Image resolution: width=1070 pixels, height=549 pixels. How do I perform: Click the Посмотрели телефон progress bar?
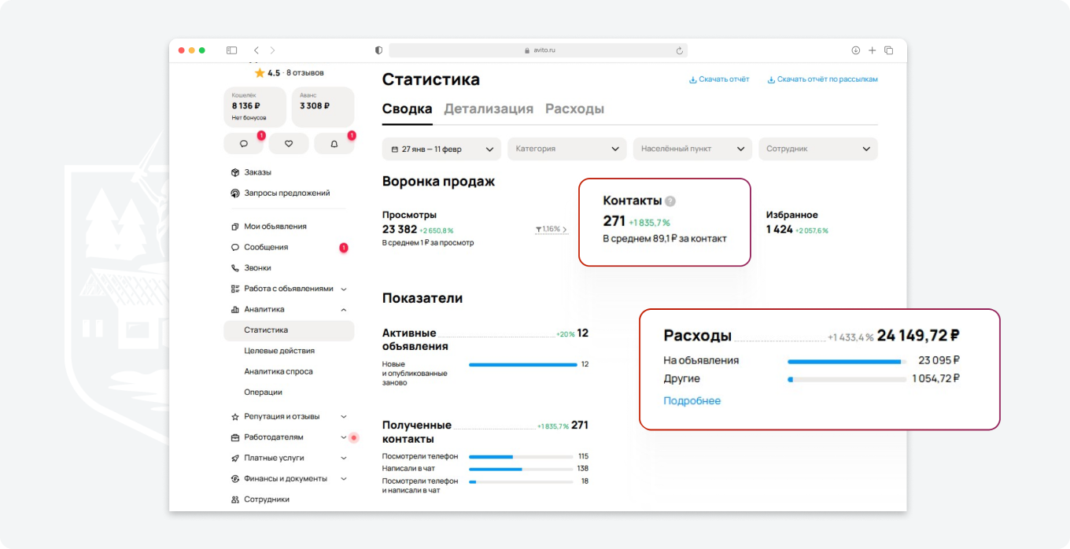pos(521,457)
